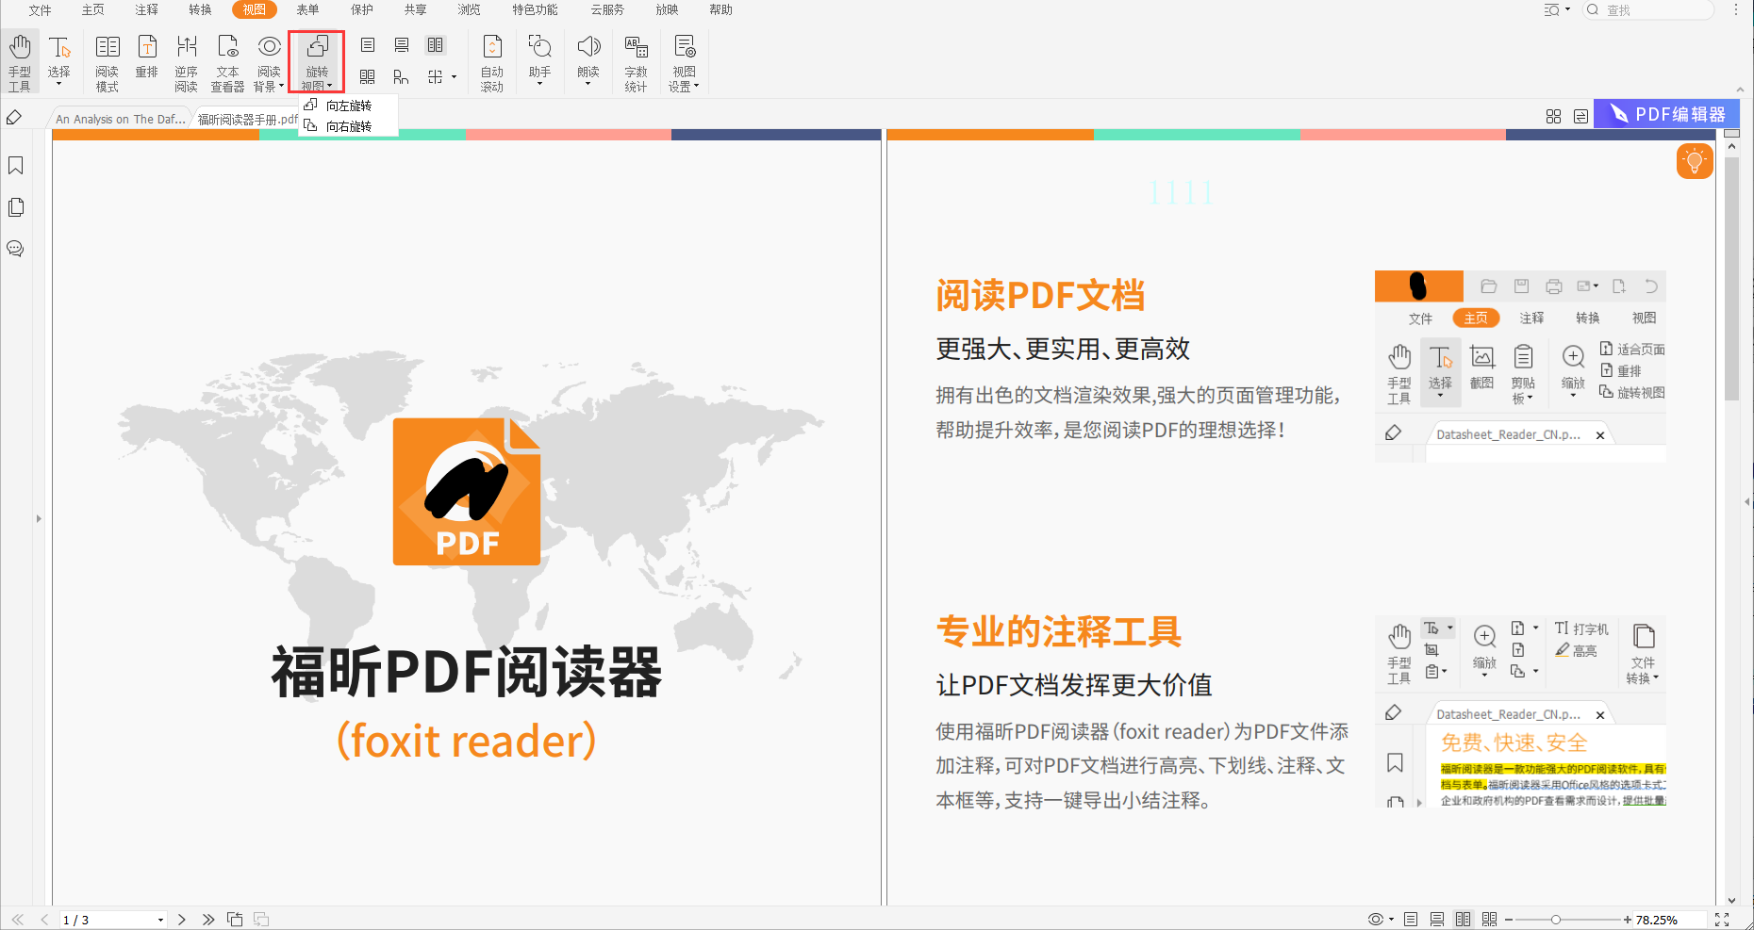Screen dimensions: 1754x930
Task: Click the PDF编辑器 button
Action: tap(1666, 114)
